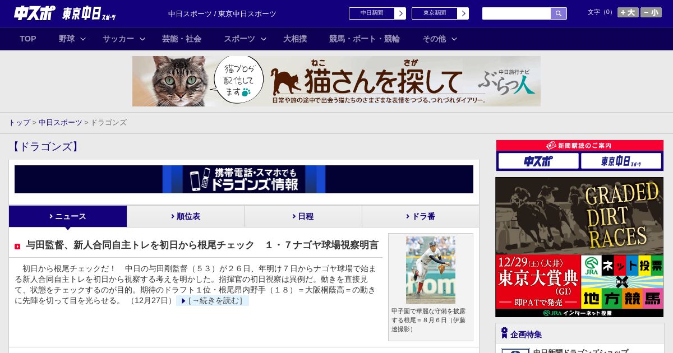
Task: Open the スポーツ navigation menu
Action: pos(239,39)
